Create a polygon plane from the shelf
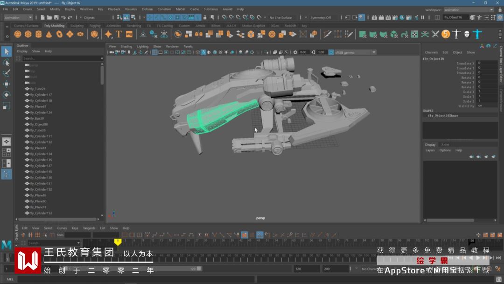Viewport: 504px width, 284px height. pyautogui.click(x=70, y=34)
